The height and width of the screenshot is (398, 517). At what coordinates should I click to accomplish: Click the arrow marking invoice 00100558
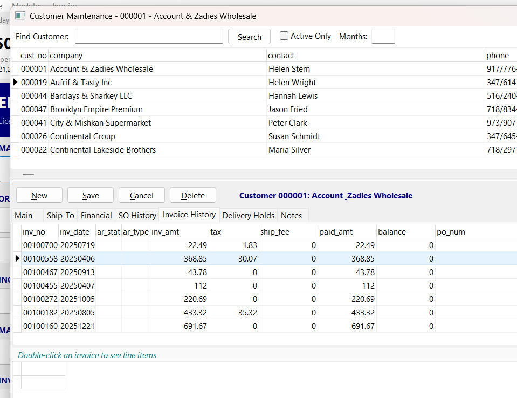click(17, 259)
